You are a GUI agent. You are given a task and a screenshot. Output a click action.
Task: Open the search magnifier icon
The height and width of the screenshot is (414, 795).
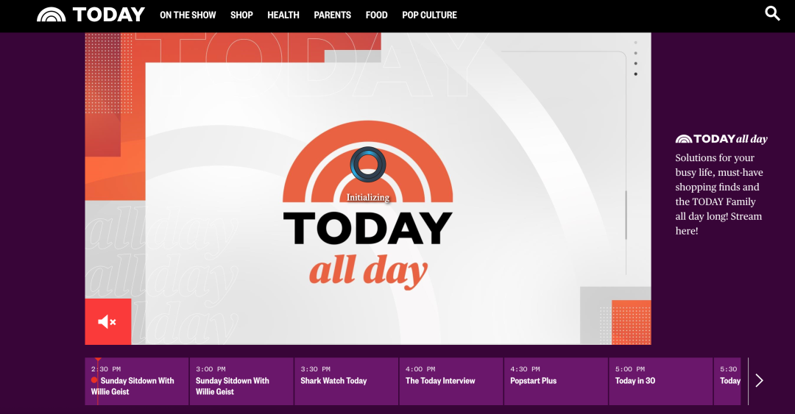tap(772, 13)
